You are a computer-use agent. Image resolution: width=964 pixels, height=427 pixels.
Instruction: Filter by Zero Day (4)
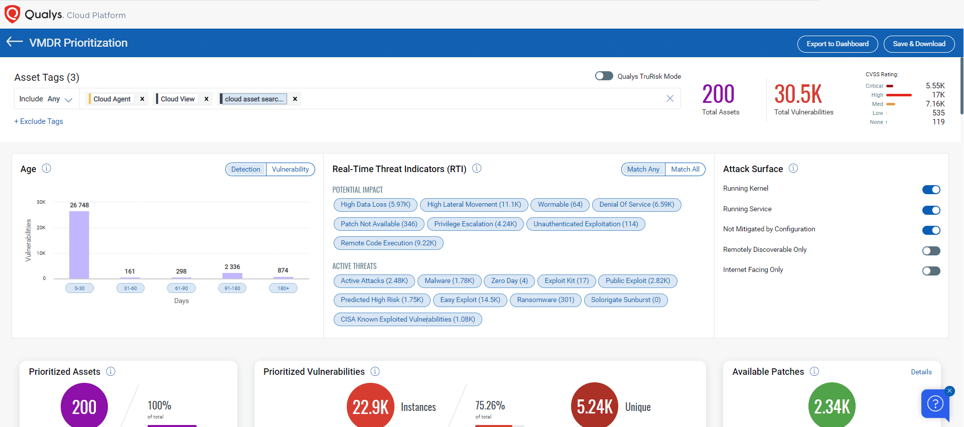point(509,281)
